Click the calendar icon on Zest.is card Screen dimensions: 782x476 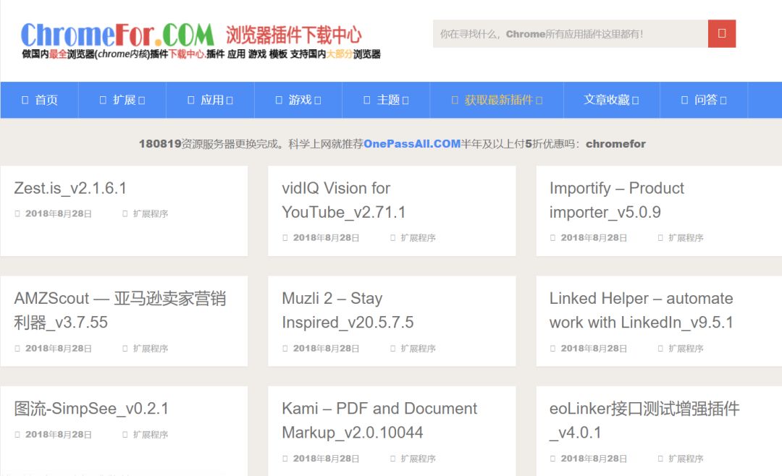tap(17, 214)
